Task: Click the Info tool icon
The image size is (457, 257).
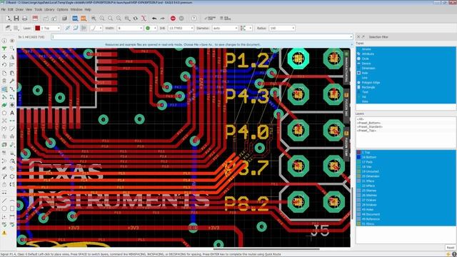Action: (4, 41)
